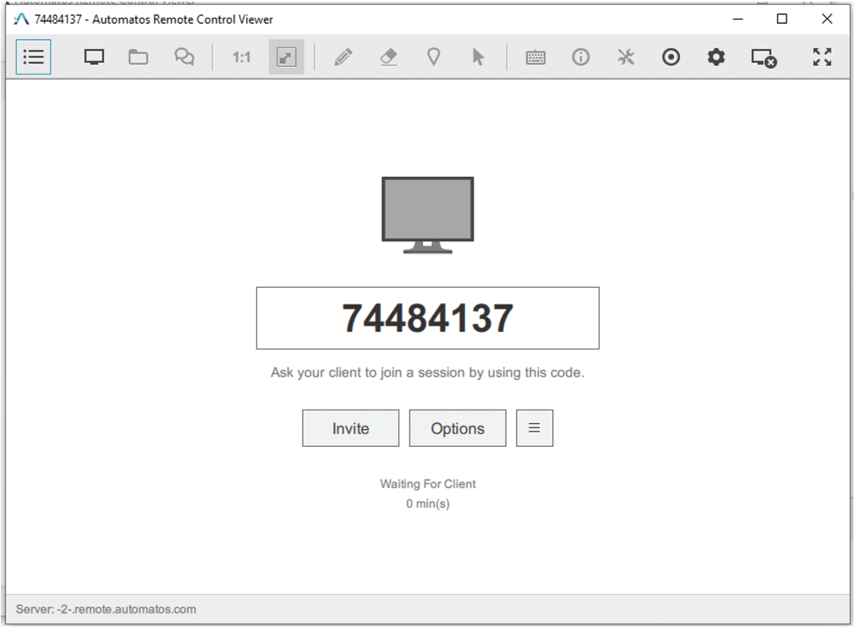Activate the pointer marker tool

[434, 57]
